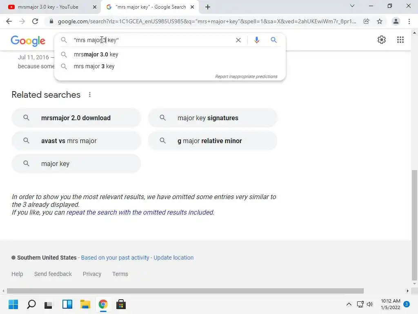Click the vertical scrollbar thumb
Viewport: 418px width, 314px height.
coord(414,226)
